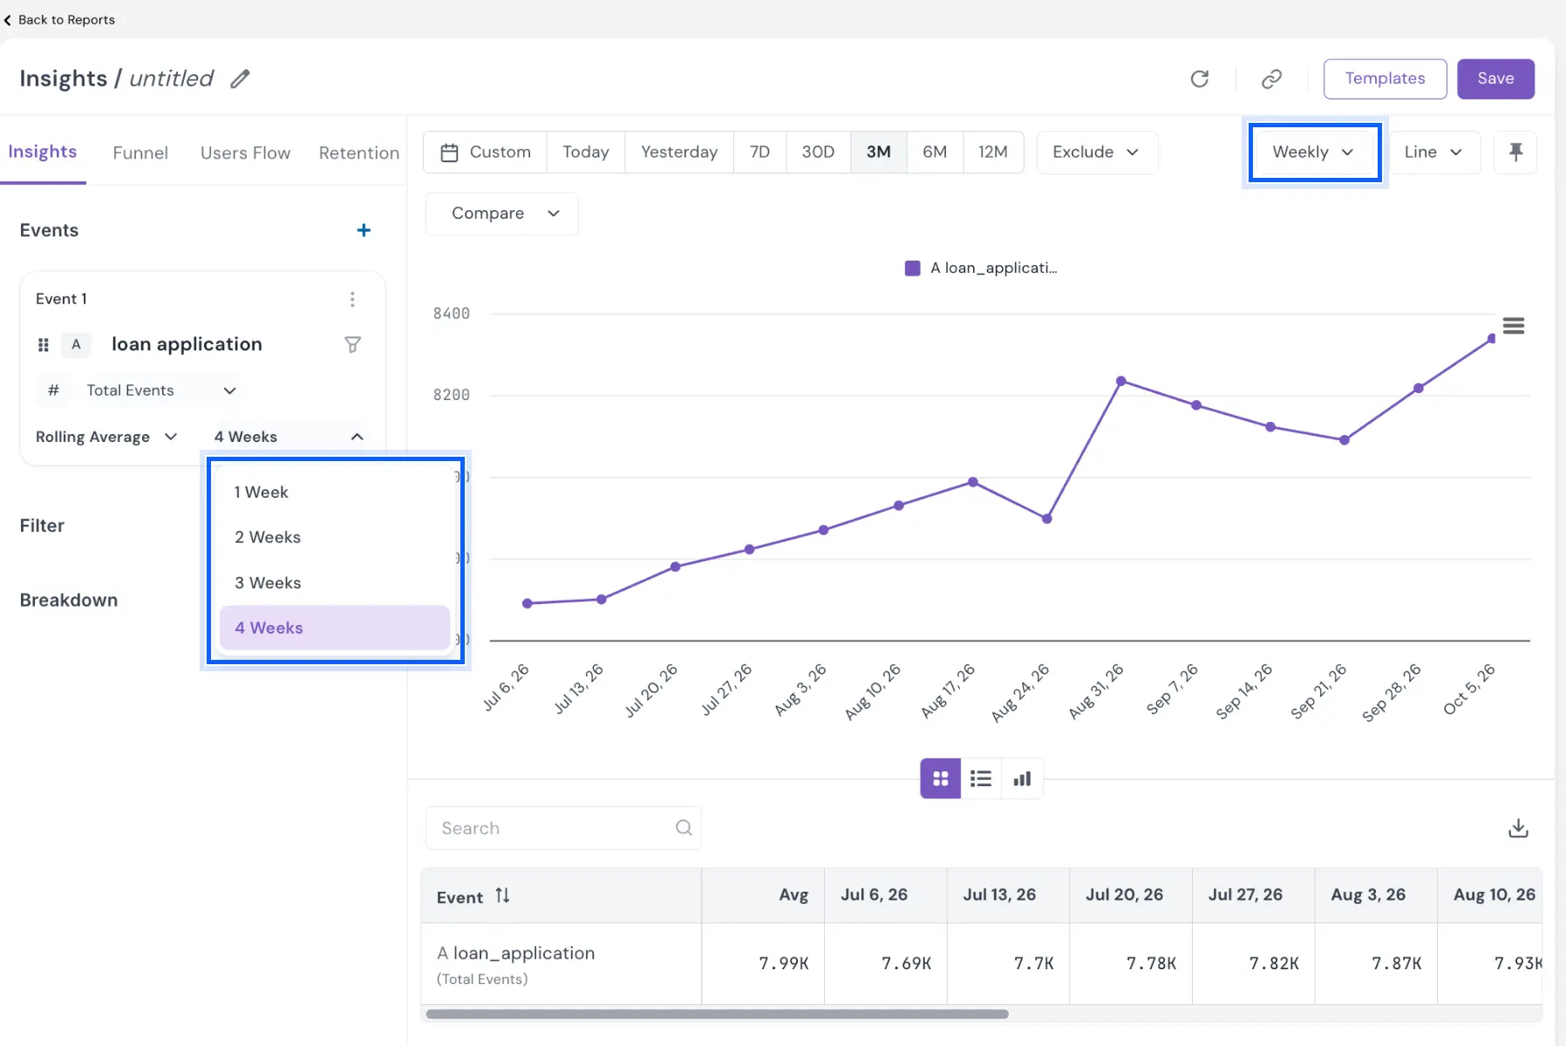Add a new event with plus icon

(x=364, y=230)
